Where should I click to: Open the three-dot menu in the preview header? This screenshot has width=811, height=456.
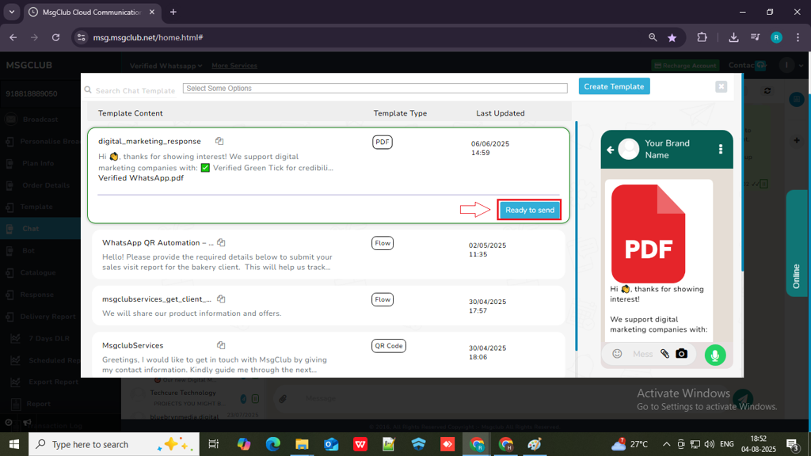click(721, 150)
